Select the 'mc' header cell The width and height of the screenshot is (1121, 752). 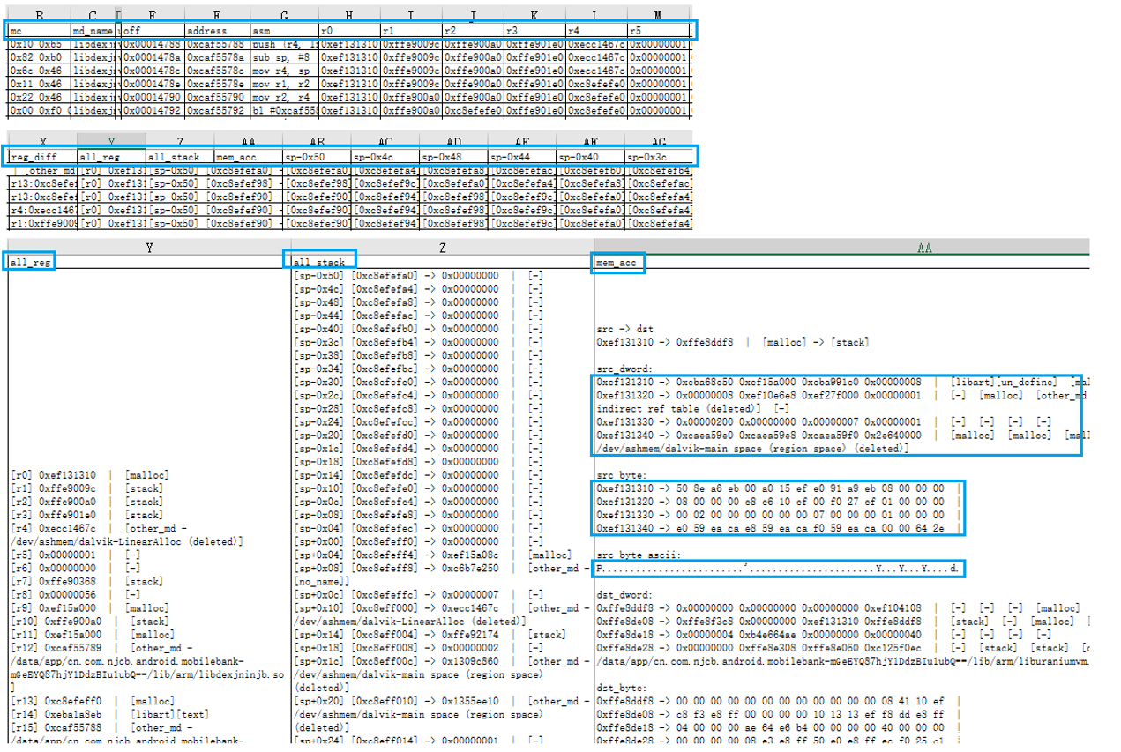pos(40,31)
